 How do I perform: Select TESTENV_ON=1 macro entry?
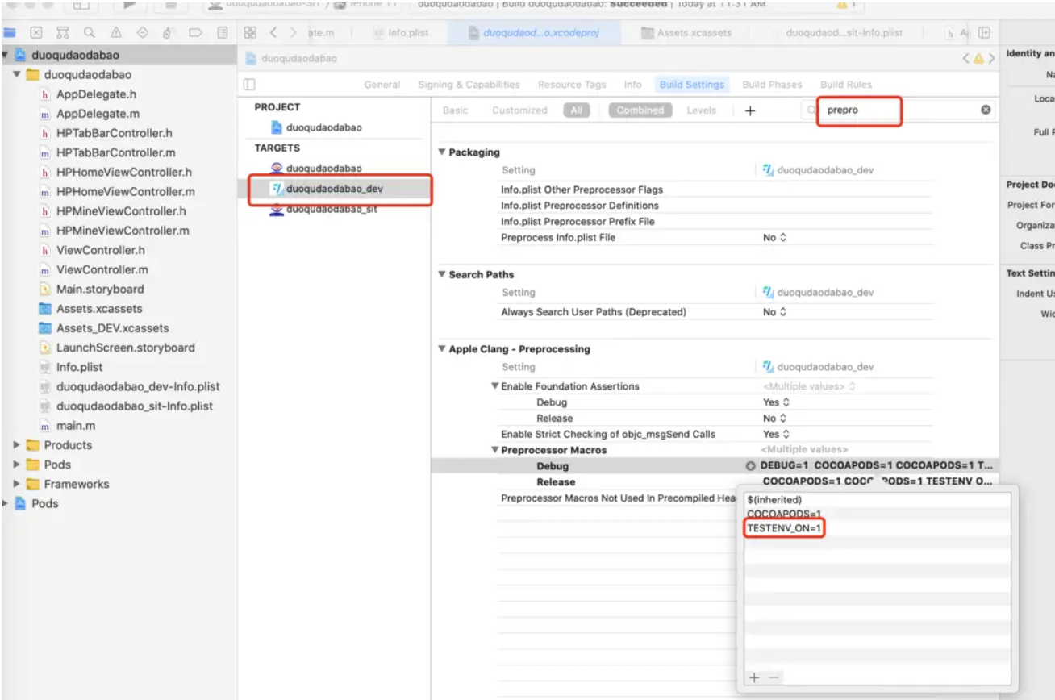(784, 528)
